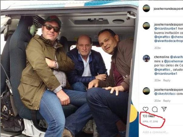
Task: Open the @ejmattos mention in the caption
Action: point(162,36)
